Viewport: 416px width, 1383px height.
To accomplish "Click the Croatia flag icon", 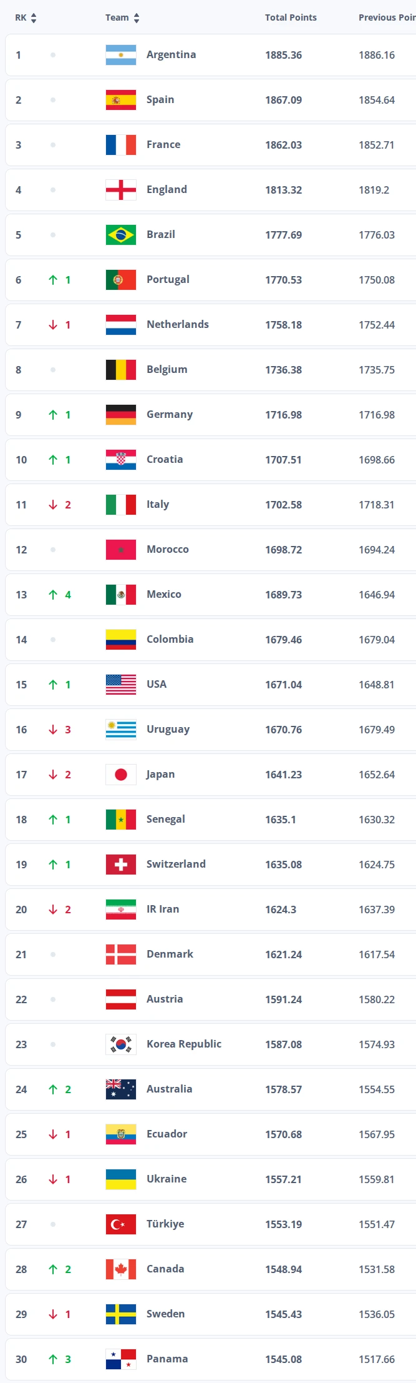I will pyautogui.click(x=121, y=460).
